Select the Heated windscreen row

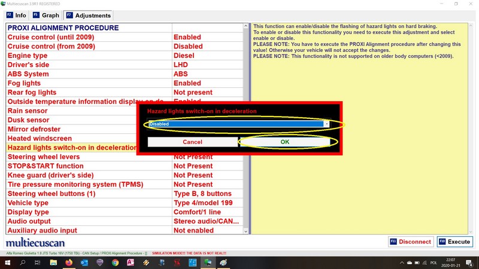click(71, 138)
